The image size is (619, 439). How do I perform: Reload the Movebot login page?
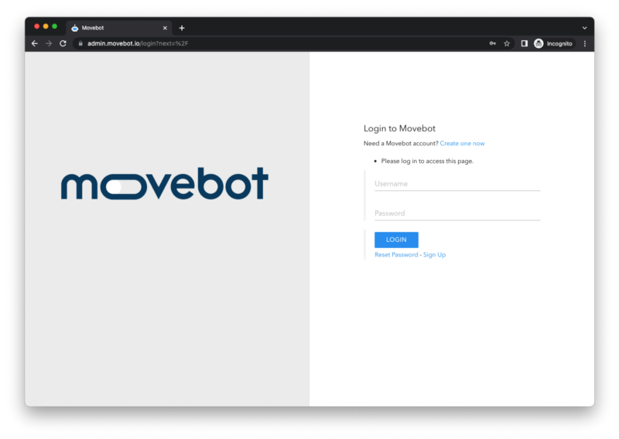tap(63, 43)
